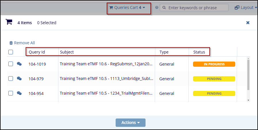Click the shopping cart icon beside 4 Items
The height and width of the screenshot is (130, 258).
(9, 22)
